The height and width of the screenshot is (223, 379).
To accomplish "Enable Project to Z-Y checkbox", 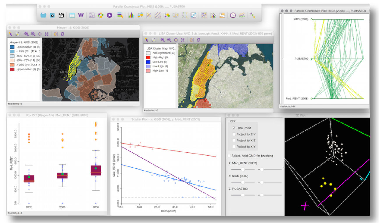I will [234, 134].
